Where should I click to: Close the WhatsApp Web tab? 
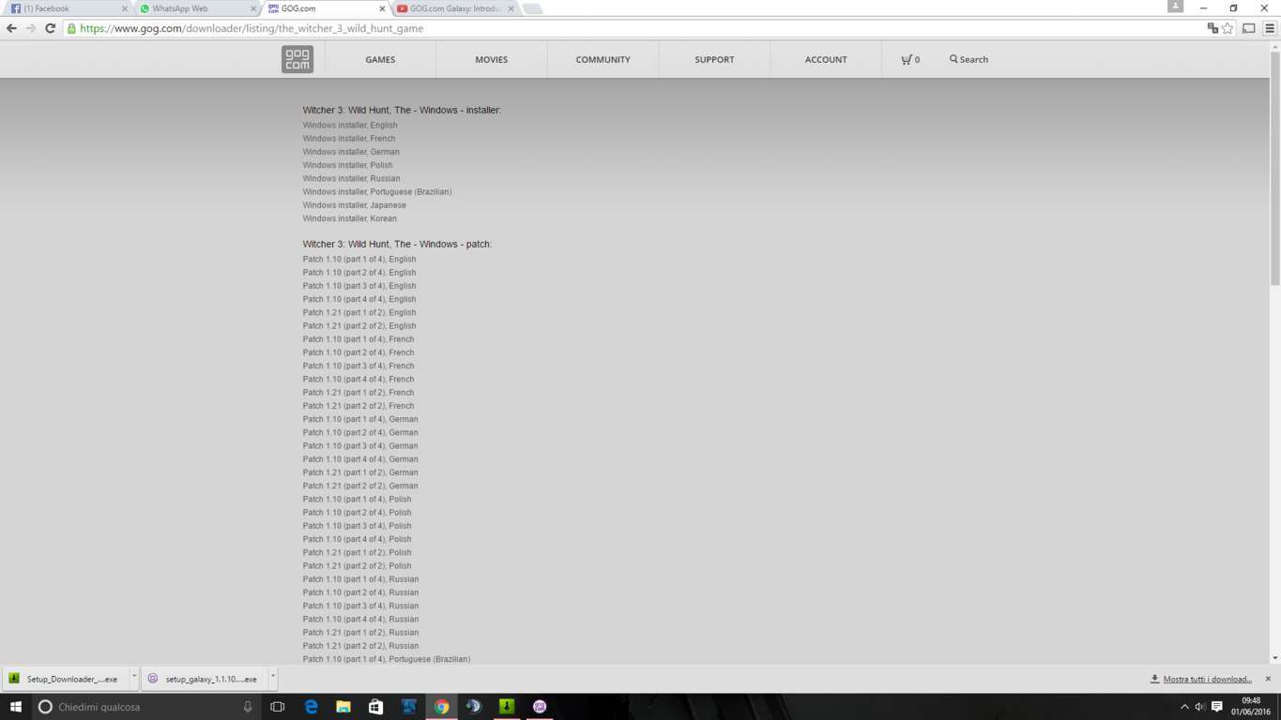coord(252,8)
